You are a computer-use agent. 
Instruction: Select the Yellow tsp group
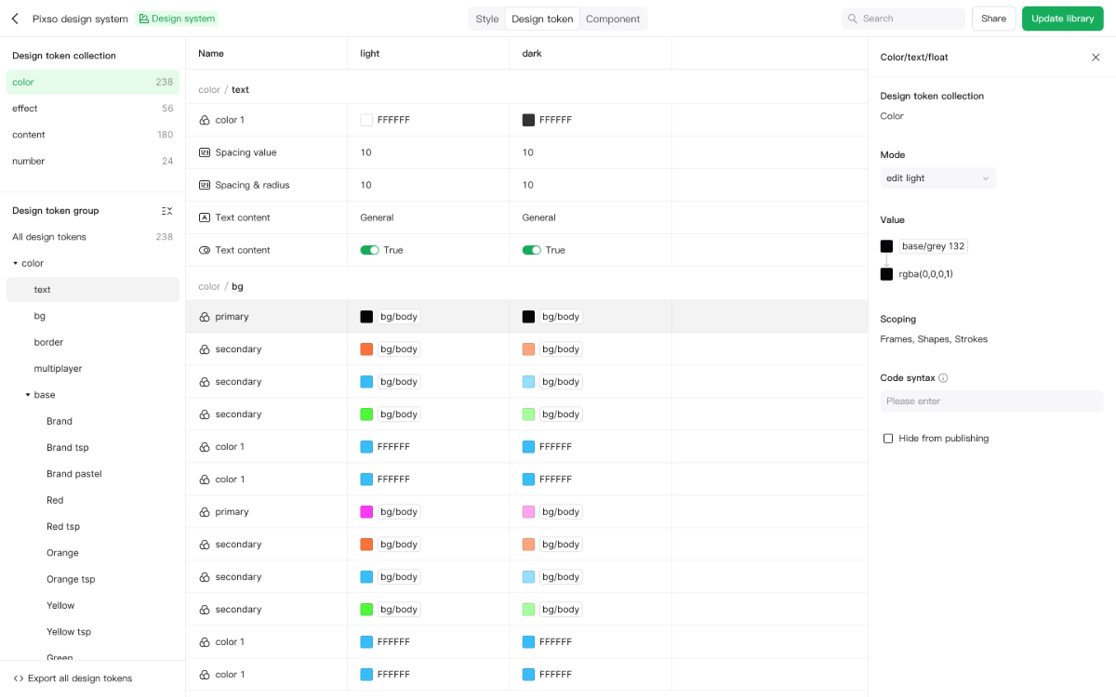click(93, 632)
